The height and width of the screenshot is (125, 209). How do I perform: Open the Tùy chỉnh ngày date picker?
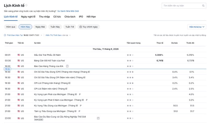click(x=89, y=27)
